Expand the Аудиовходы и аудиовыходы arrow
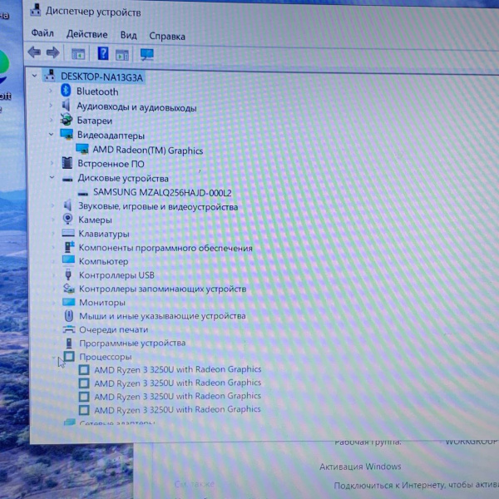 pos(51,105)
